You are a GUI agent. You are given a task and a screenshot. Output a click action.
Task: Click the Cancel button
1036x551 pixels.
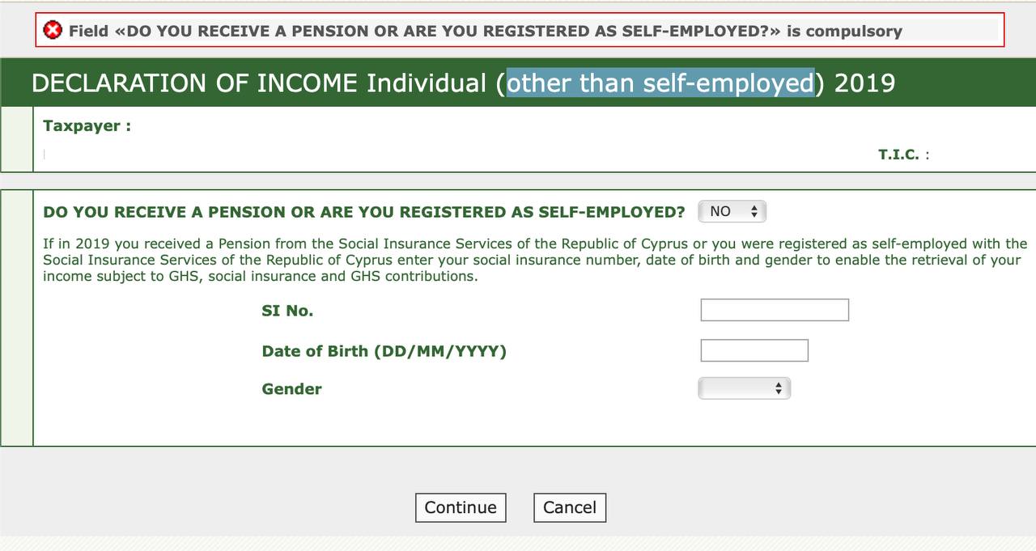click(570, 507)
